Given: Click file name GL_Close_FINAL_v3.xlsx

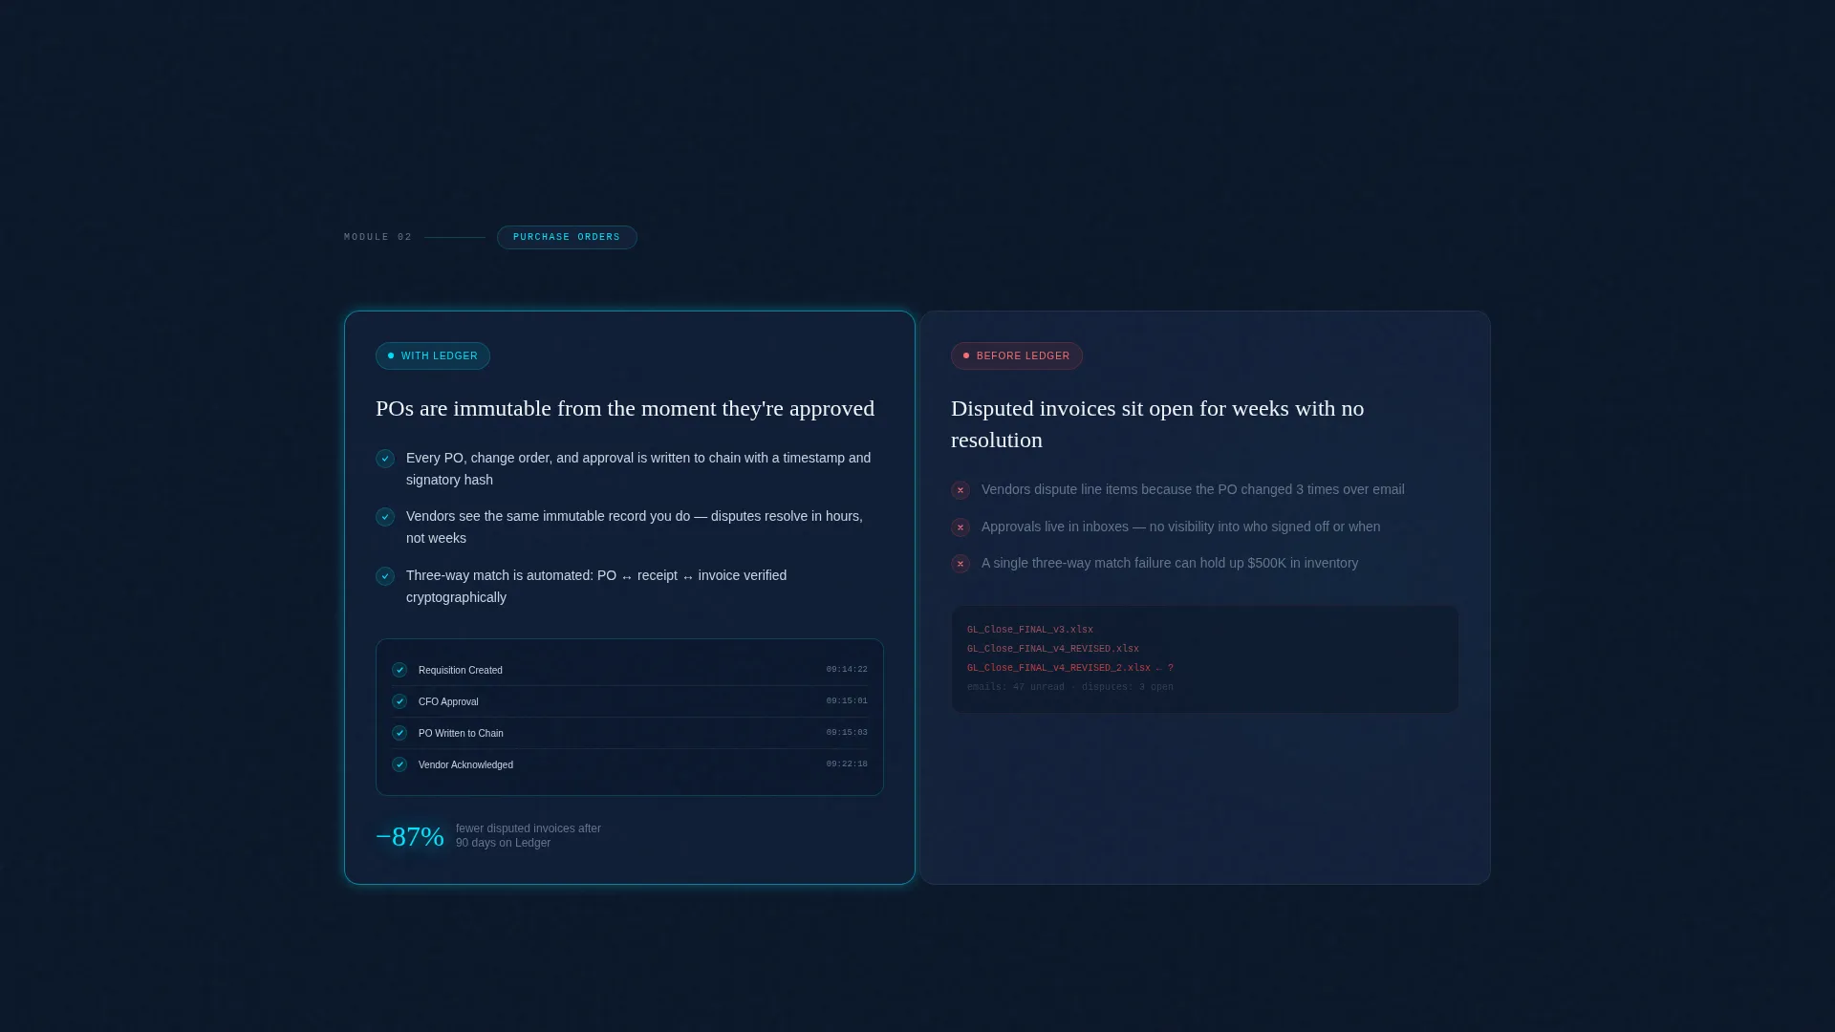Looking at the screenshot, I should pyautogui.click(x=1030, y=630).
